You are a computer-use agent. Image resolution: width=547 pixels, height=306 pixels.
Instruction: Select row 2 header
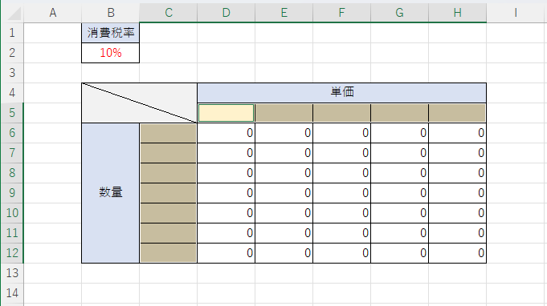12,53
